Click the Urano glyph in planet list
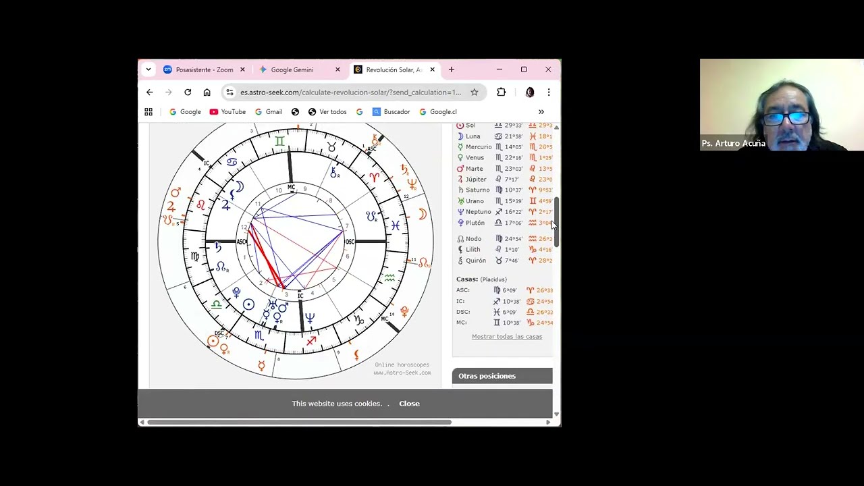864x486 pixels. [460, 201]
